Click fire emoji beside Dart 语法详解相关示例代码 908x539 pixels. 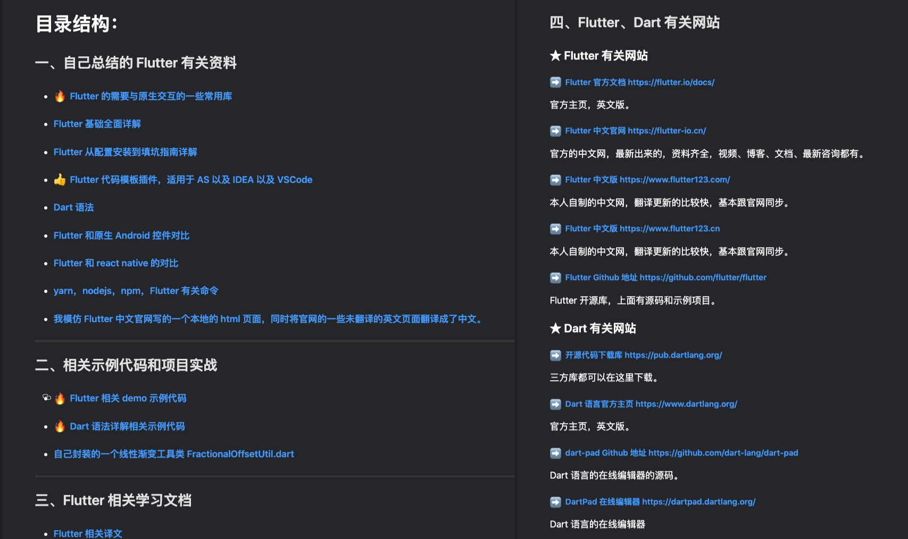[60, 426]
